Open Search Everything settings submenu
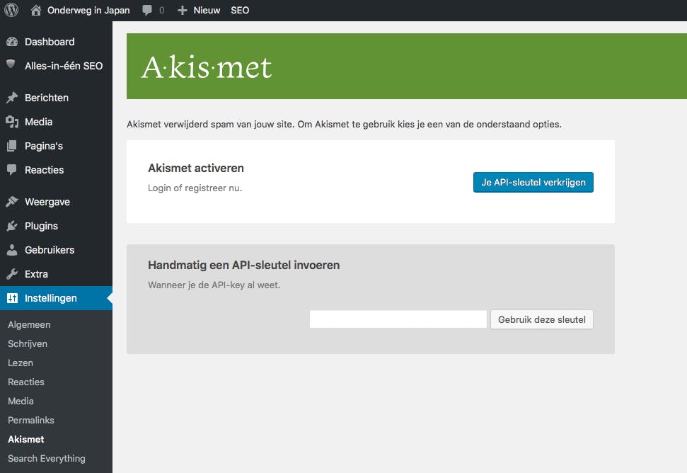 point(47,459)
